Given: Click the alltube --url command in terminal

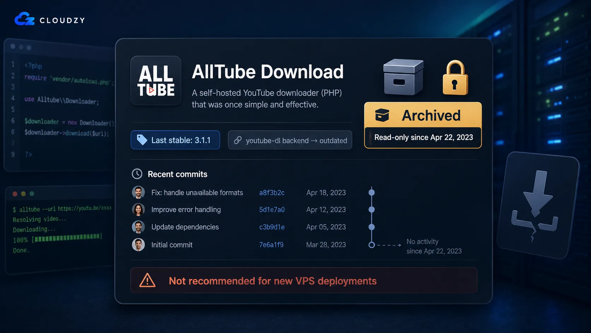Looking at the screenshot, I should [x=62, y=209].
